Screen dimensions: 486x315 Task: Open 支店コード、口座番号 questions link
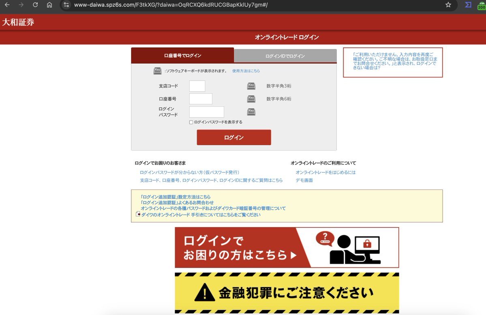[211, 180]
